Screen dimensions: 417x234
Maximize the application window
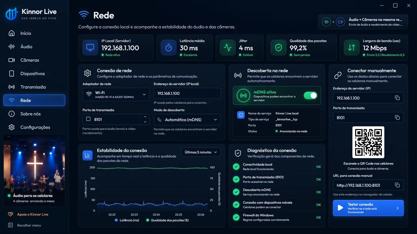tap(395, 6)
